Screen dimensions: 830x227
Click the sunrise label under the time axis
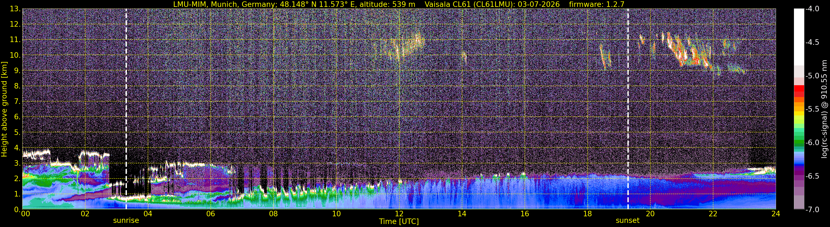click(x=126, y=221)
